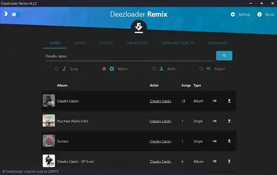Click the Claudio Capéo - EP (Live) title
Viewport: 277px width, 175px height.
click(x=75, y=162)
